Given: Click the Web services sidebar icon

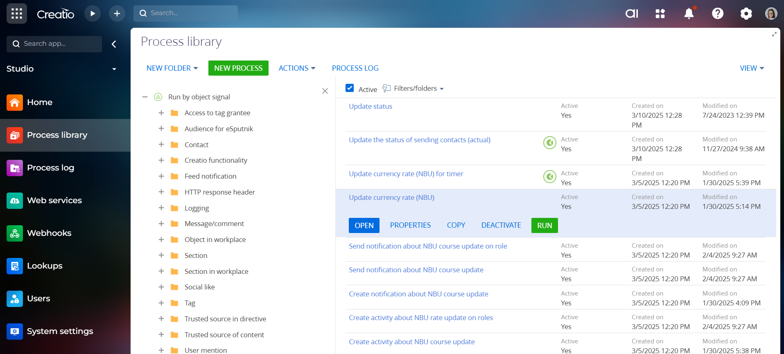Looking at the screenshot, I should click(15, 200).
